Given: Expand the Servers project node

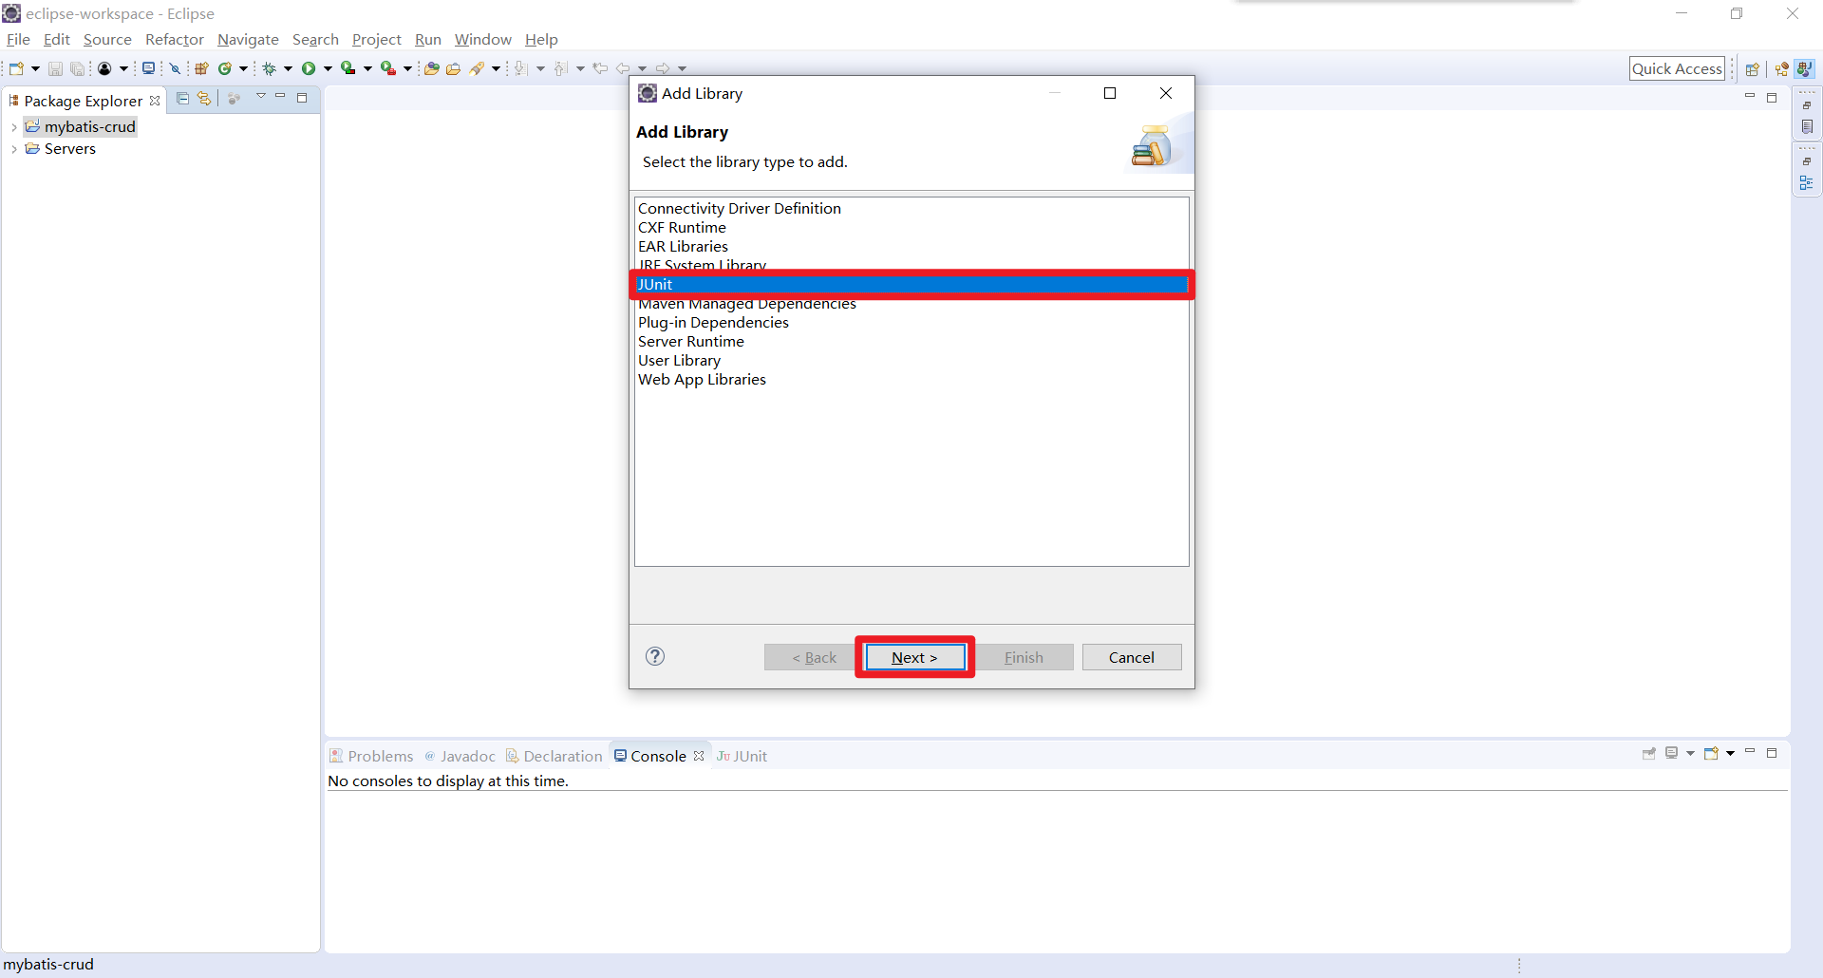Looking at the screenshot, I should [14, 149].
